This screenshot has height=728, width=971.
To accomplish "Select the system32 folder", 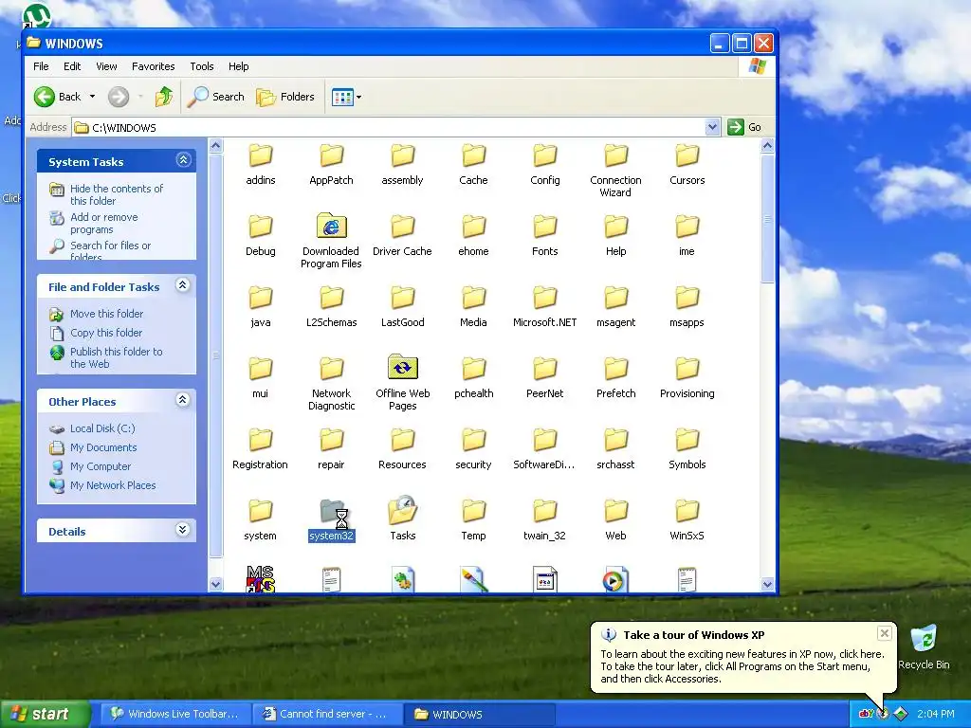I will point(331,520).
